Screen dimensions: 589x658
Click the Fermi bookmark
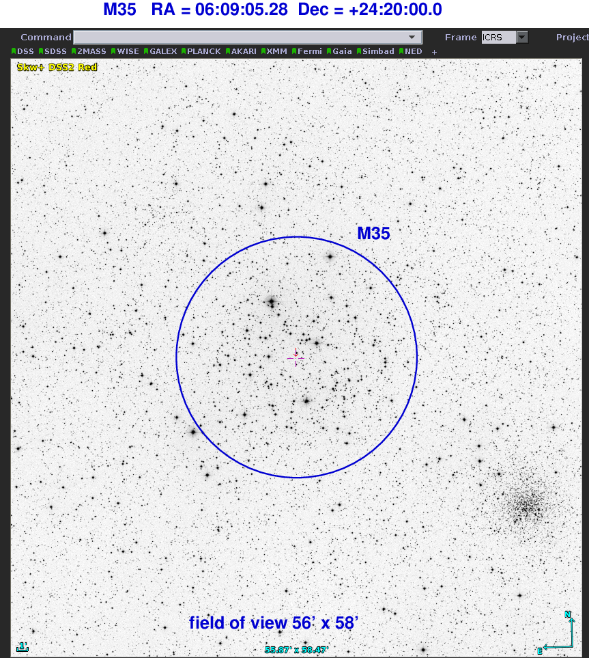(x=307, y=51)
